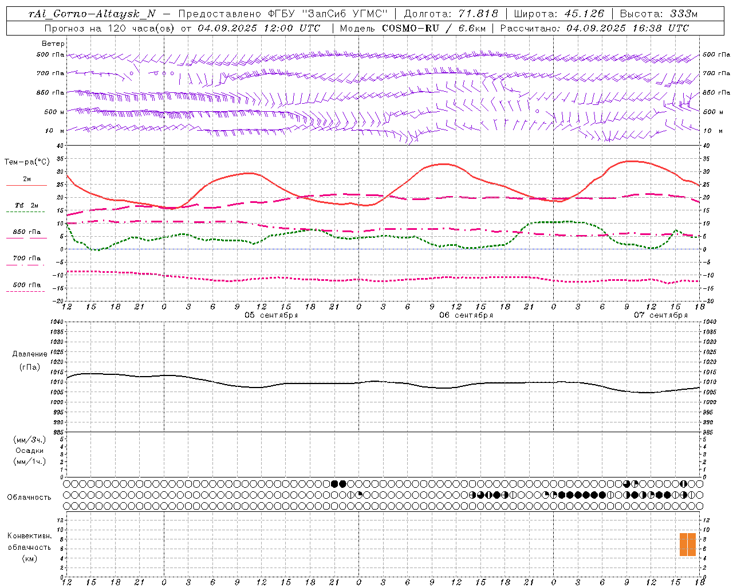This screenshot has height=587, width=733.
Task: Click the station title rAl_Gorno-Altaysk_N
Action: 92,14
